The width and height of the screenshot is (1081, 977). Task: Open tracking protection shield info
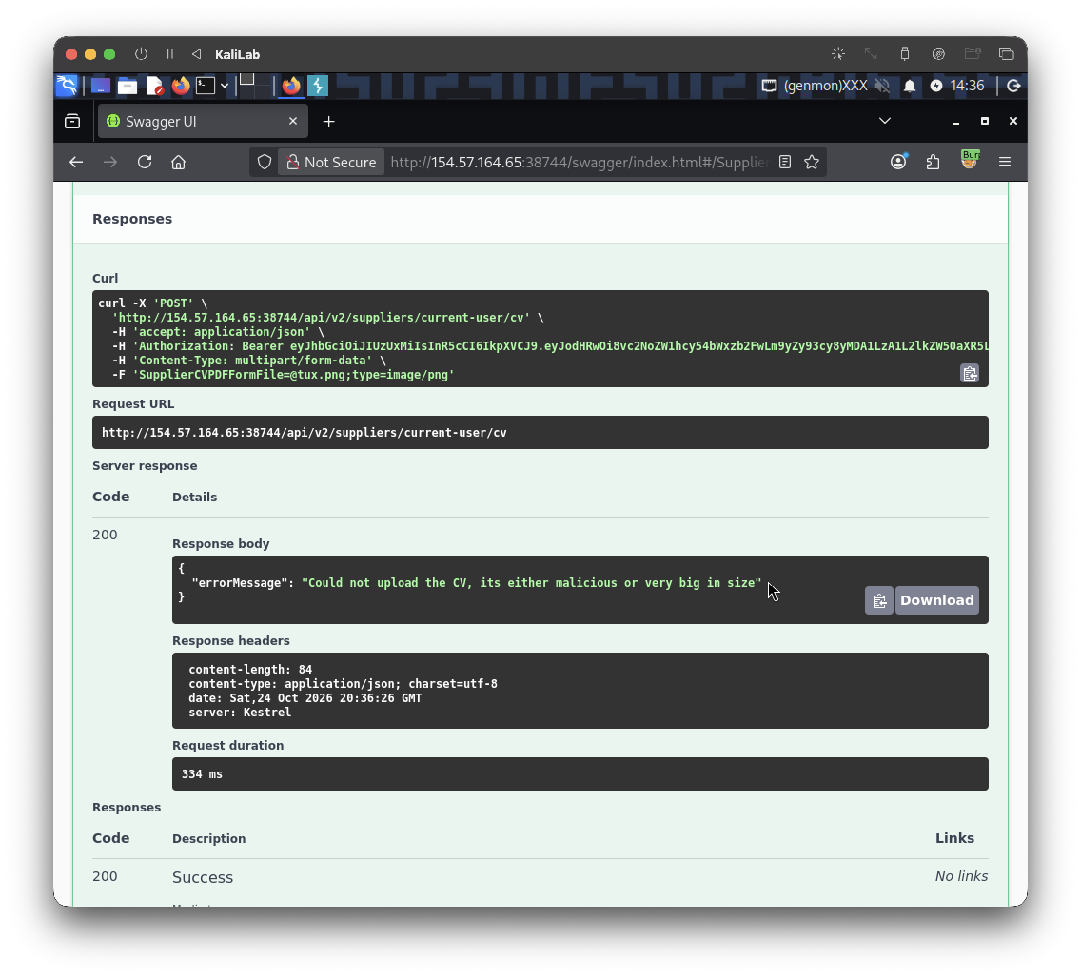pos(265,162)
